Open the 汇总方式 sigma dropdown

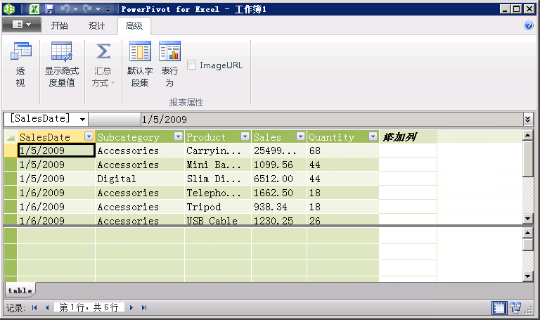tap(103, 65)
